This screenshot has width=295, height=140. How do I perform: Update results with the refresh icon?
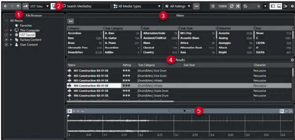pyautogui.click(x=232, y=6)
